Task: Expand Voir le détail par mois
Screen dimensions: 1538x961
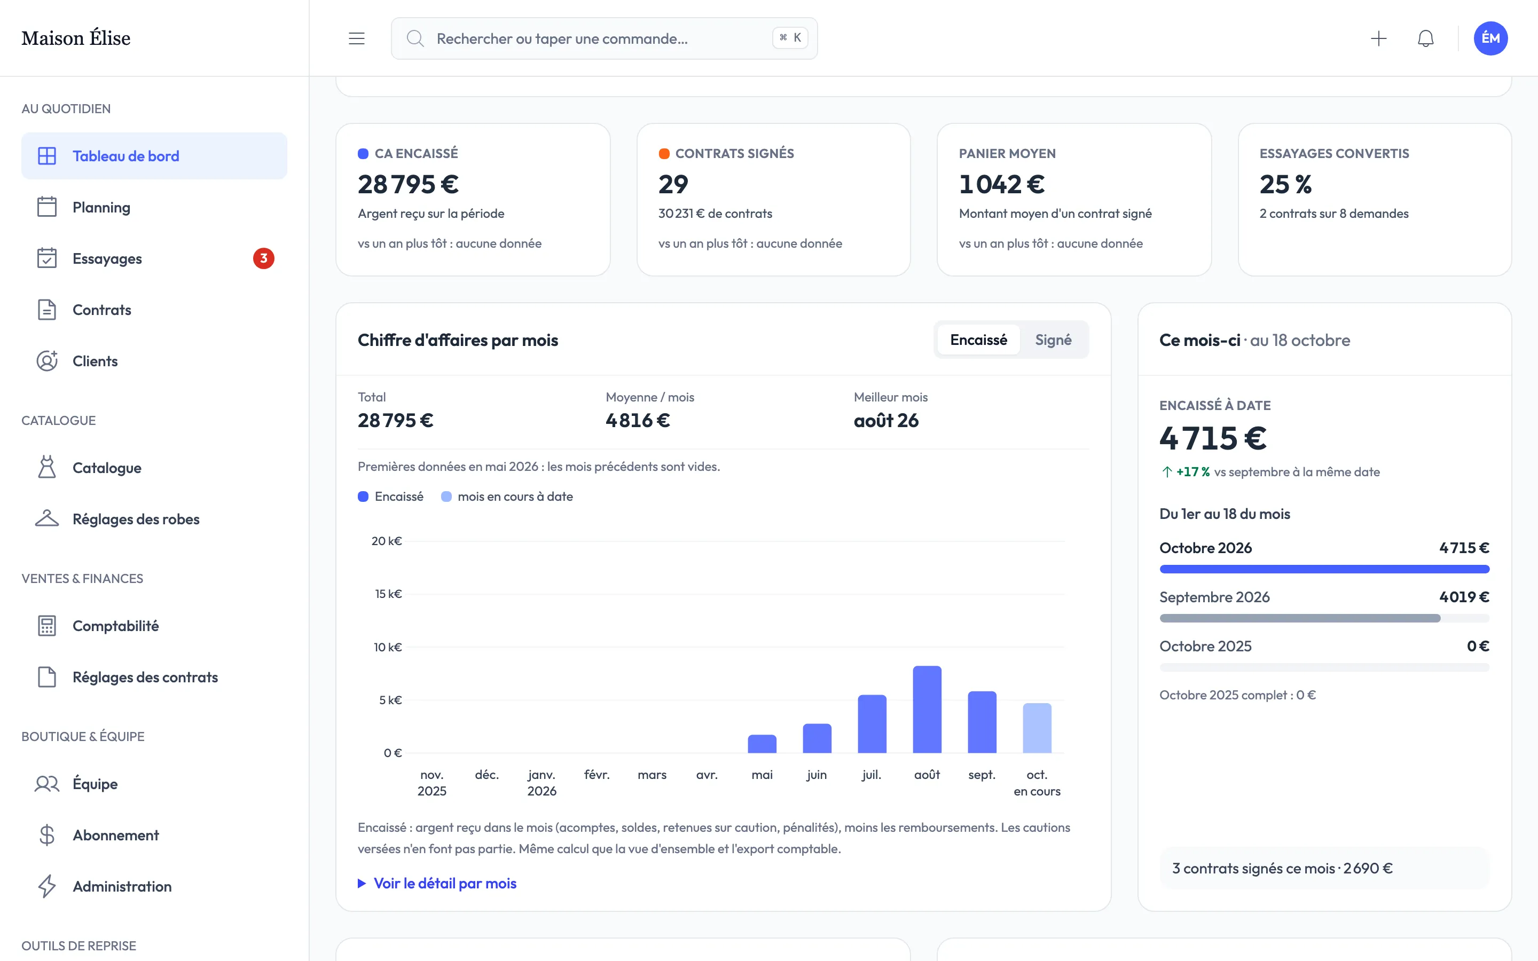Action: [437, 884]
